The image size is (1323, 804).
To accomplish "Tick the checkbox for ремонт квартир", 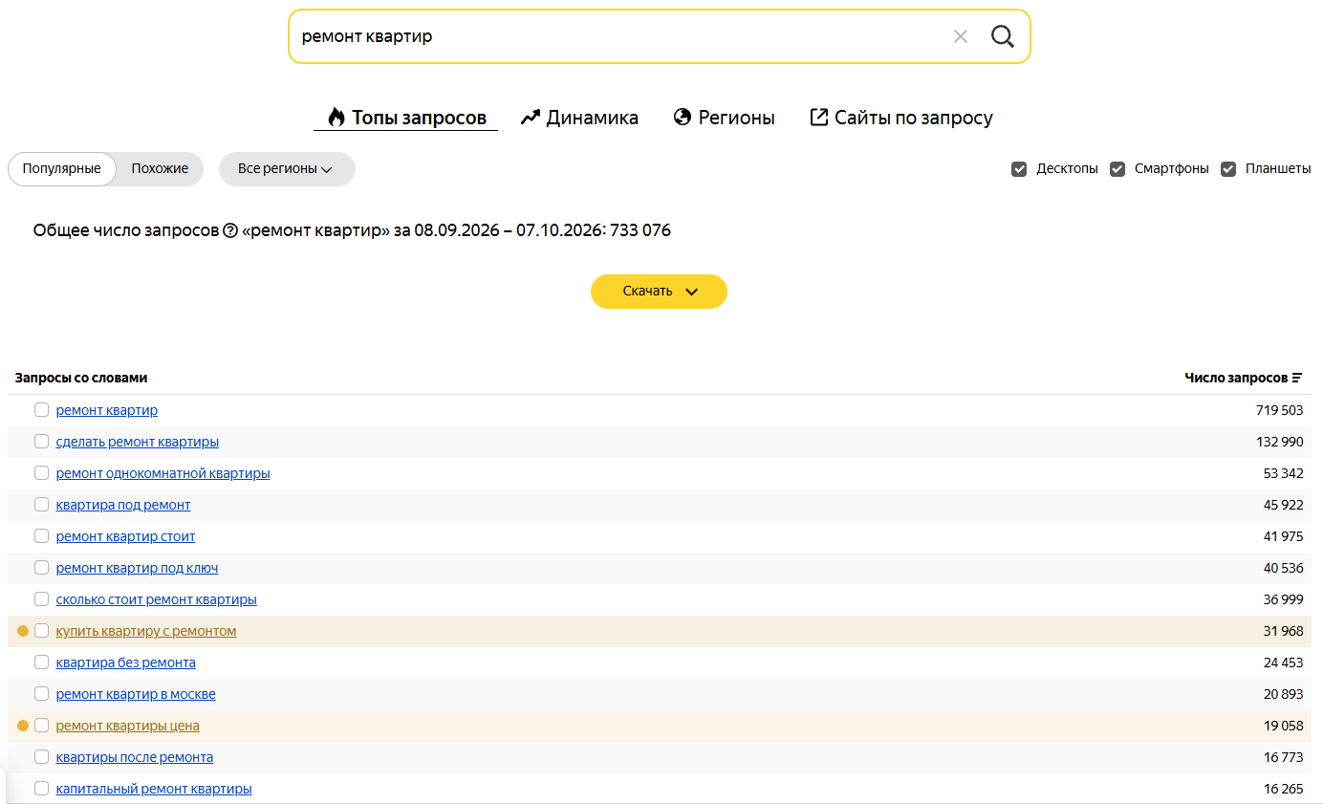I will tap(41, 410).
